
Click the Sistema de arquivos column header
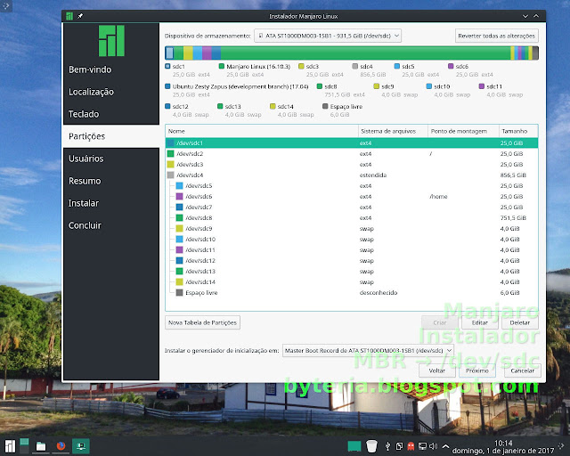click(x=393, y=131)
